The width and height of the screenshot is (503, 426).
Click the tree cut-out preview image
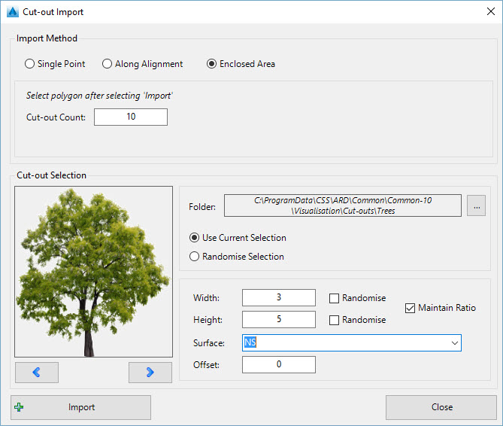click(x=93, y=272)
